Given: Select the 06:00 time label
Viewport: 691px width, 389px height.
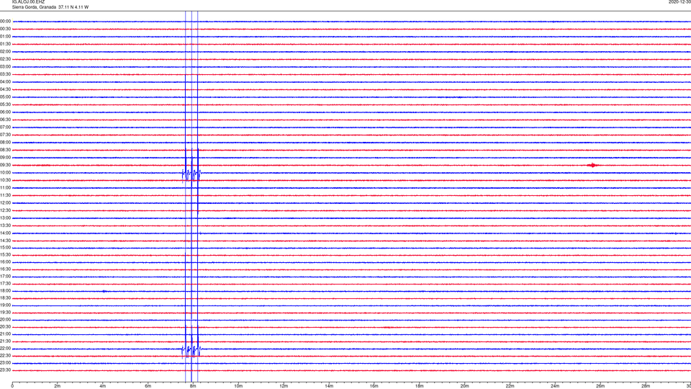Looking at the screenshot, I should [x=5, y=112].
